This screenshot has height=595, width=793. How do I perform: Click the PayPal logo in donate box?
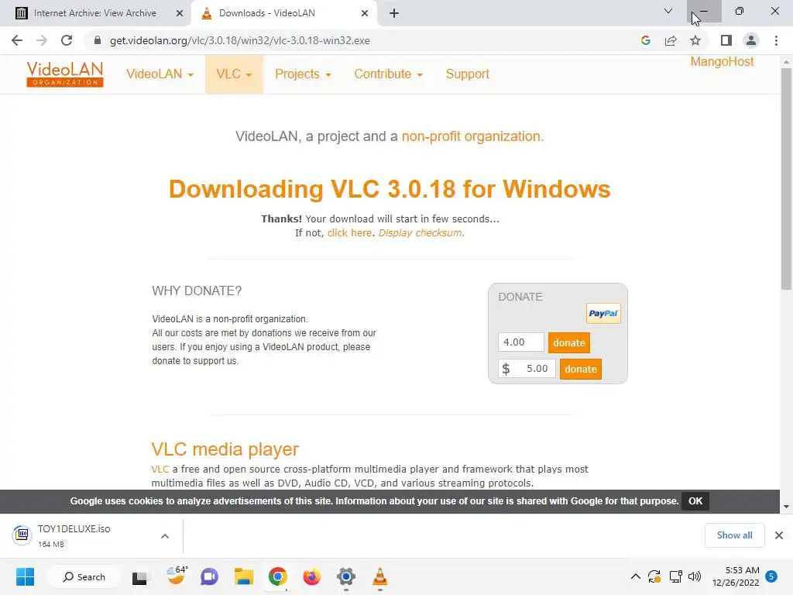[x=602, y=314]
